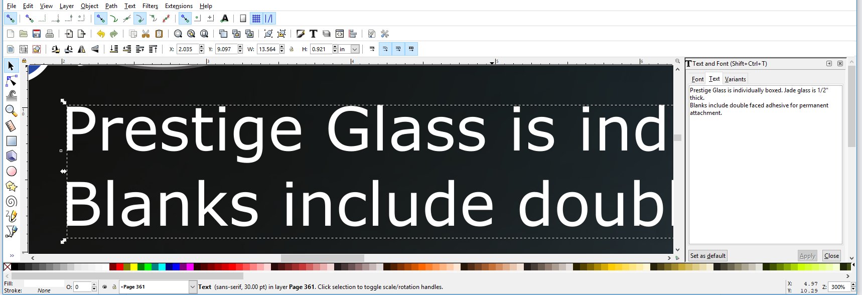Open the Page 361 layer dropdown
Screen dimensions: 862x295
[x=158, y=287]
